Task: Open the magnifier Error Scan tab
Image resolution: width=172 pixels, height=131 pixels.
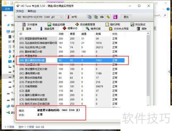Action: coord(93,29)
